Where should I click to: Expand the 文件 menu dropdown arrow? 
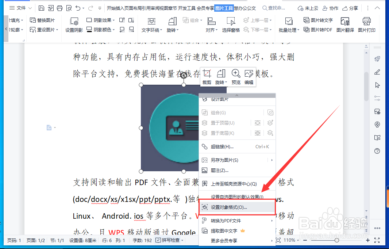click(30, 8)
